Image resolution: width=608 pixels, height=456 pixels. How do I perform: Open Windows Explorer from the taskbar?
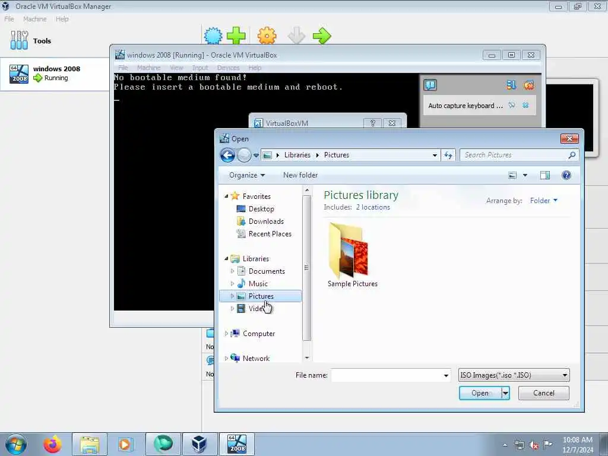pos(90,444)
